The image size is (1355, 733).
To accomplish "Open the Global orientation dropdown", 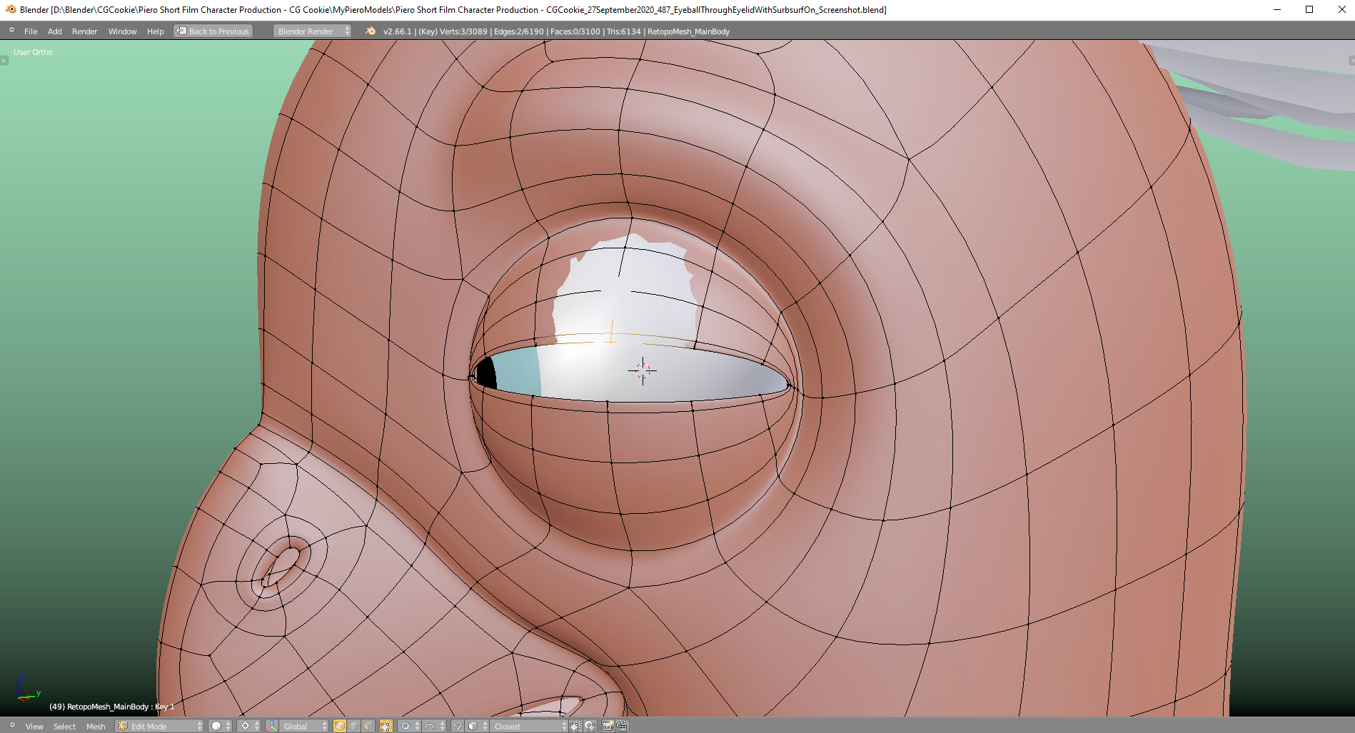I will tap(303, 726).
